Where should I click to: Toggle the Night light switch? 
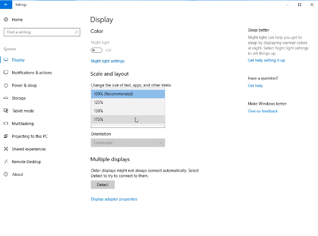[96, 50]
